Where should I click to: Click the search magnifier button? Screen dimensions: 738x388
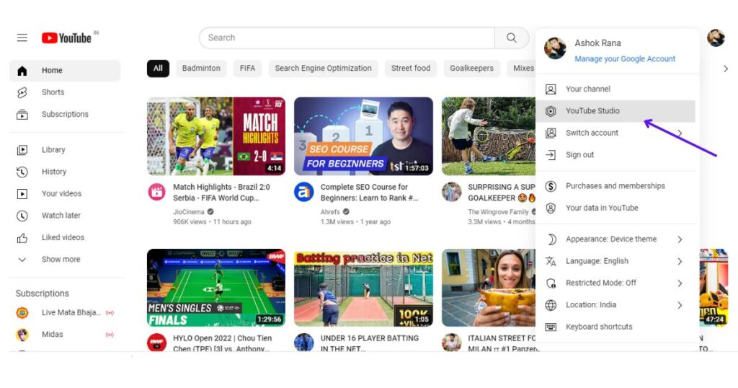(512, 38)
